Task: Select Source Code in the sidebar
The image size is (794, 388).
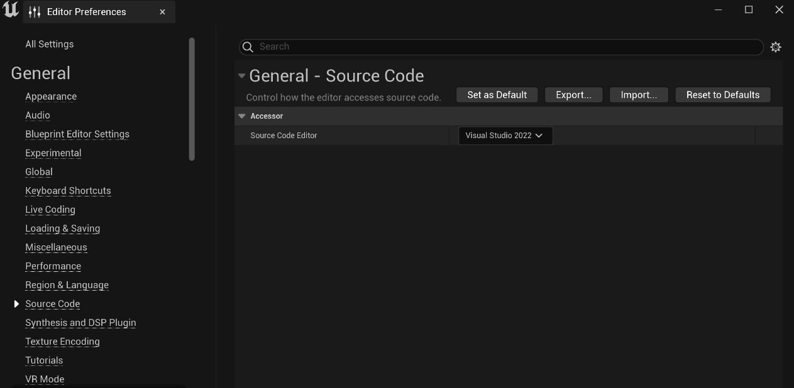Action: tap(53, 304)
